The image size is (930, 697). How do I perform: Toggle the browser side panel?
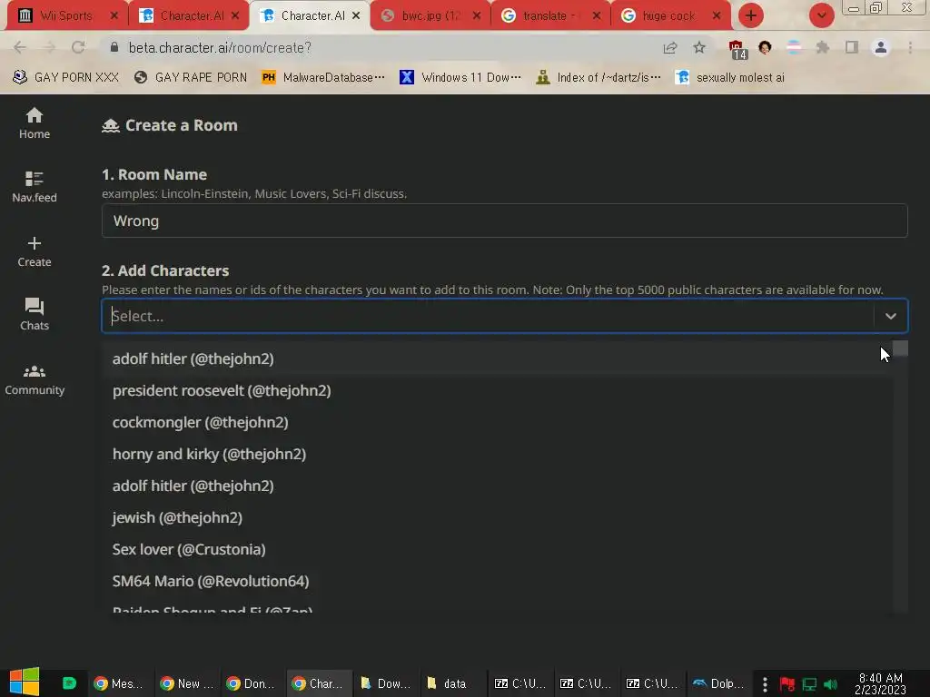852,47
